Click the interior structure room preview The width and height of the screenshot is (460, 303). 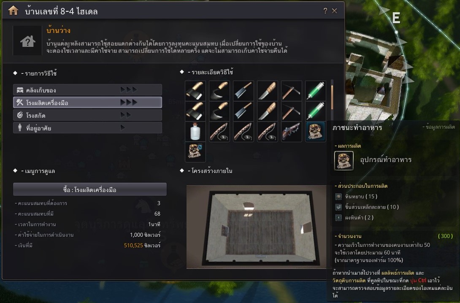257,227
